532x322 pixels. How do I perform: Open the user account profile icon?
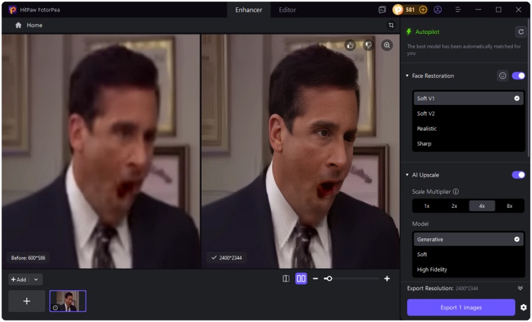tap(438, 10)
